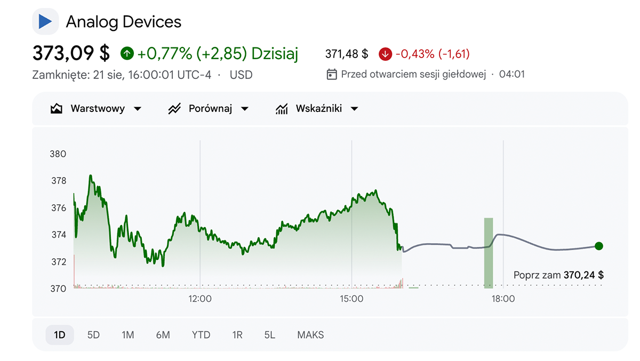Screen dimensions: 640x361
Task: Click the red down-arrow pre-market icon
Action: [385, 54]
